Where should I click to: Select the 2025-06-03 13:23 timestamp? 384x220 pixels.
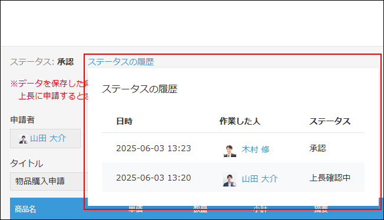(x=153, y=148)
